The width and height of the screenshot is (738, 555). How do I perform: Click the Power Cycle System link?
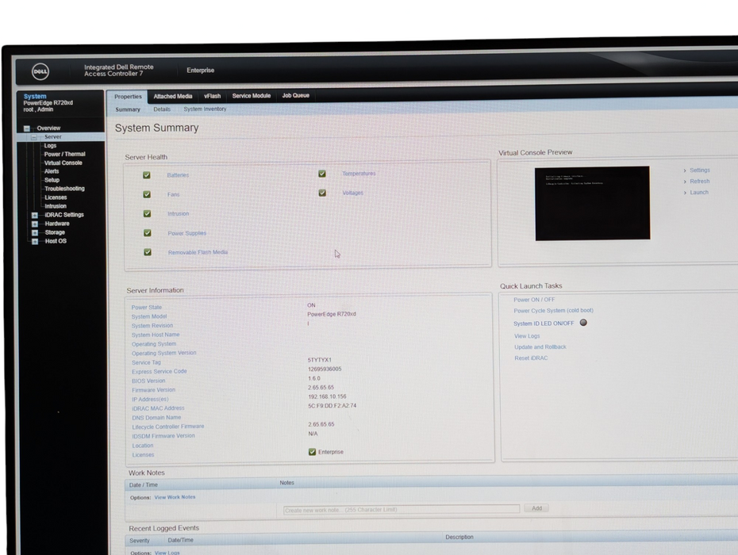coord(553,311)
